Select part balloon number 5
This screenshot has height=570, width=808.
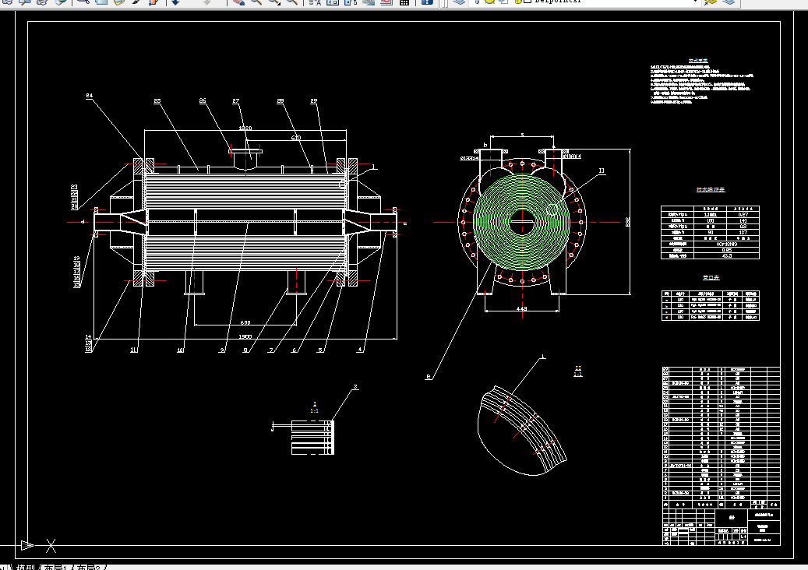pos(320,350)
